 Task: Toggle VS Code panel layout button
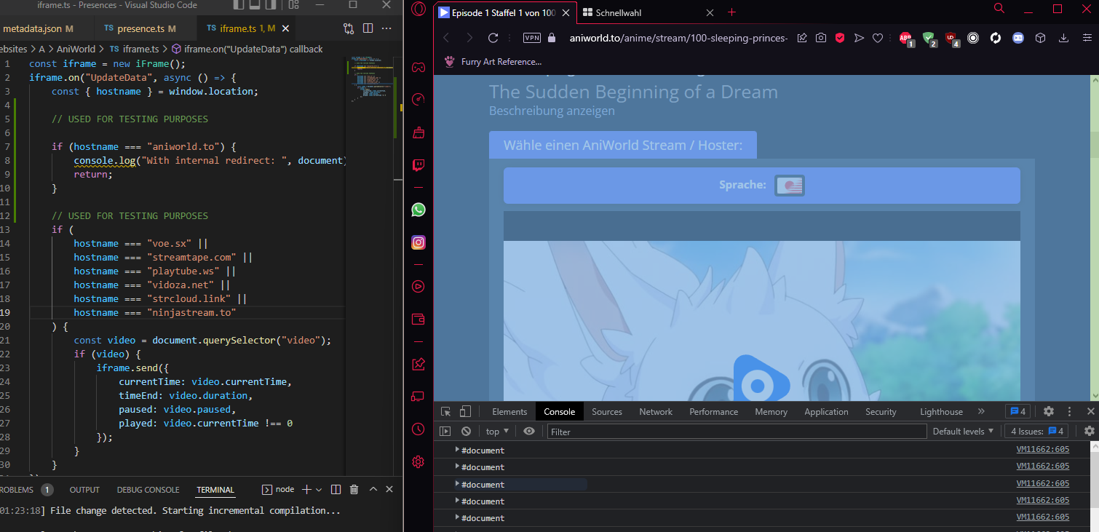click(254, 5)
